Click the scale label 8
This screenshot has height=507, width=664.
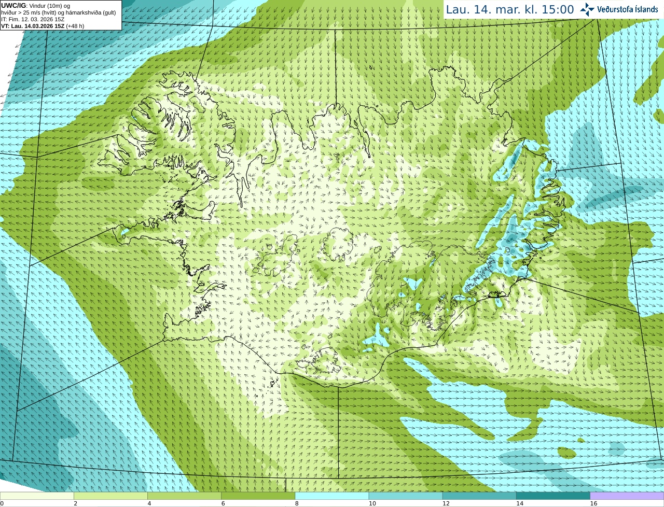coord(297,503)
